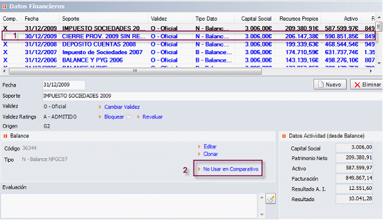Click the Soporte input field
Screen dimensions: 383x220
coord(213,96)
